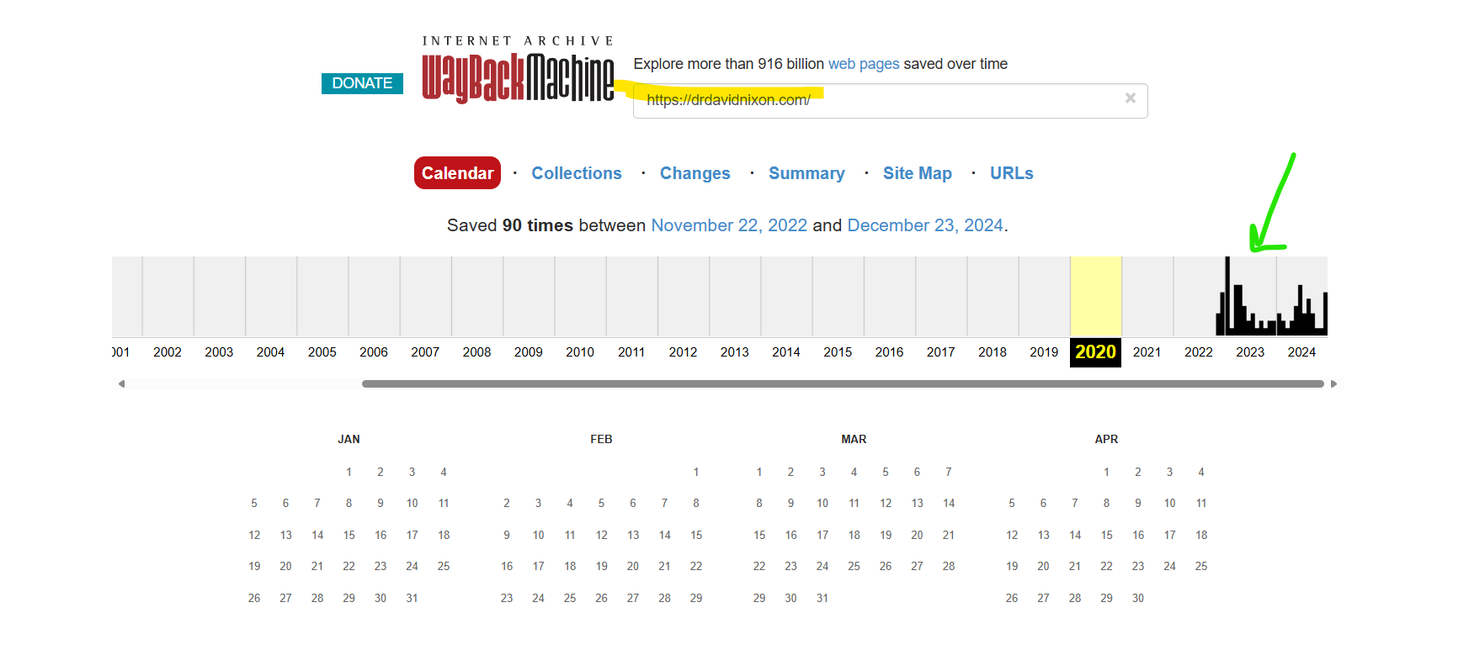
Task: Select year 2005 in the timeline
Action: coord(322,352)
